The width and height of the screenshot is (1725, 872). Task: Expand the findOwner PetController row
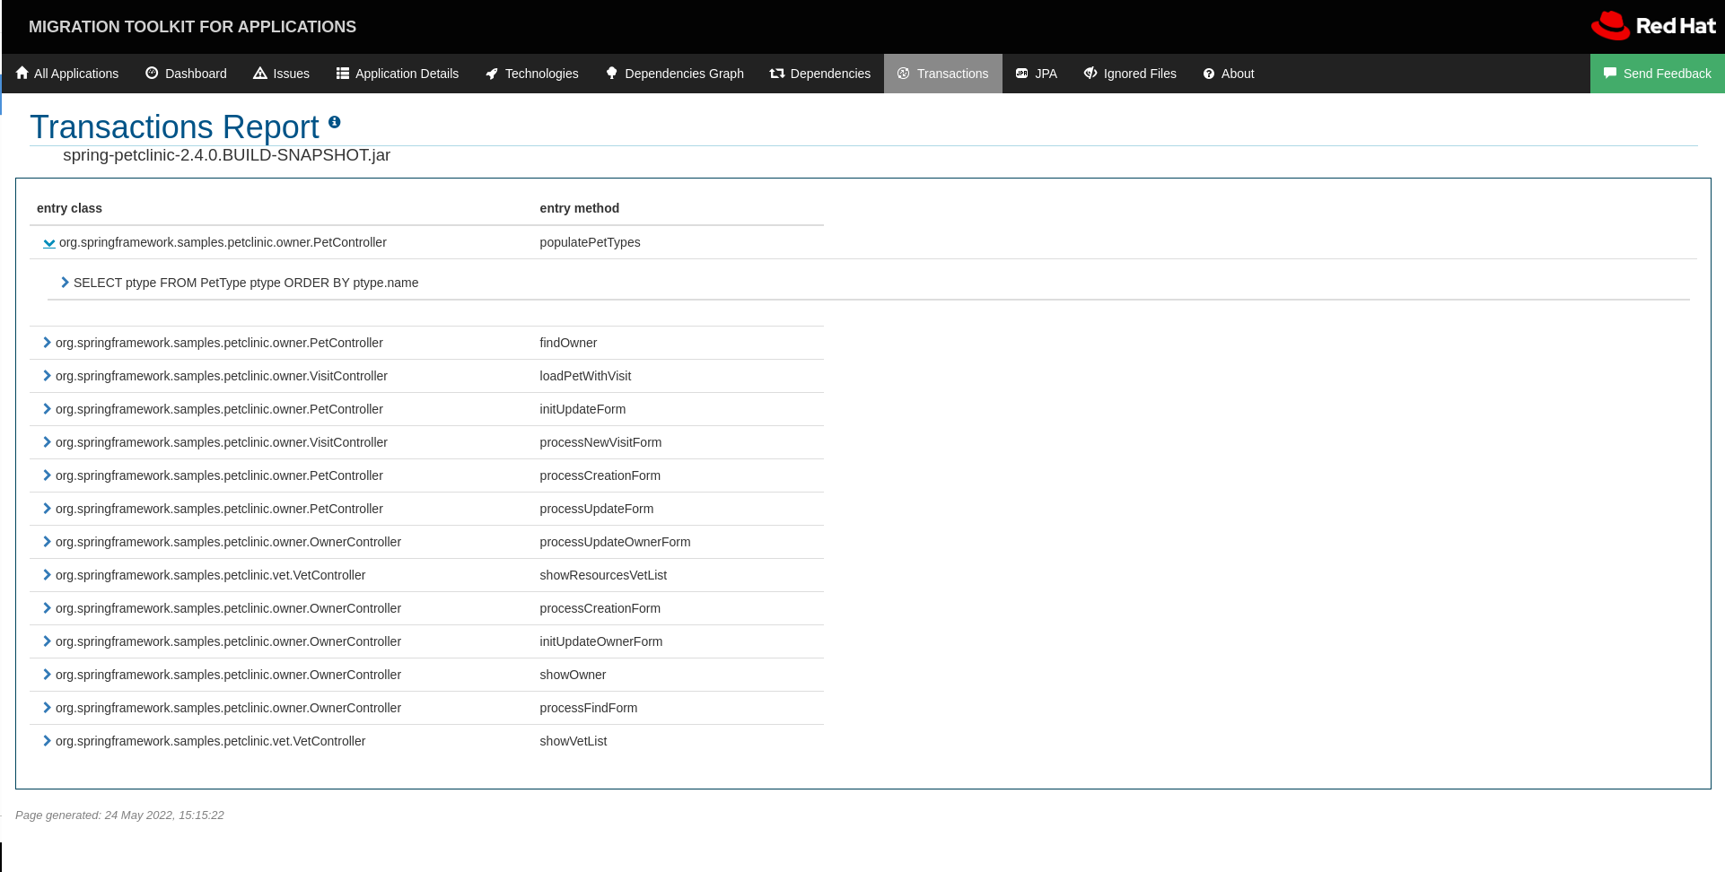(x=46, y=342)
